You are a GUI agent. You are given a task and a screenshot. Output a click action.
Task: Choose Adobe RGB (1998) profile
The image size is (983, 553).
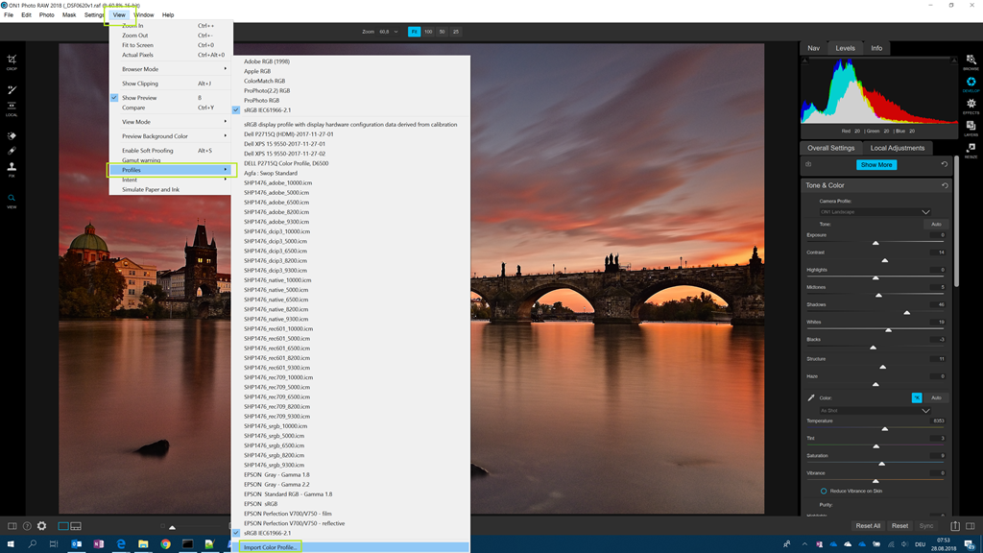coord(267,61)
